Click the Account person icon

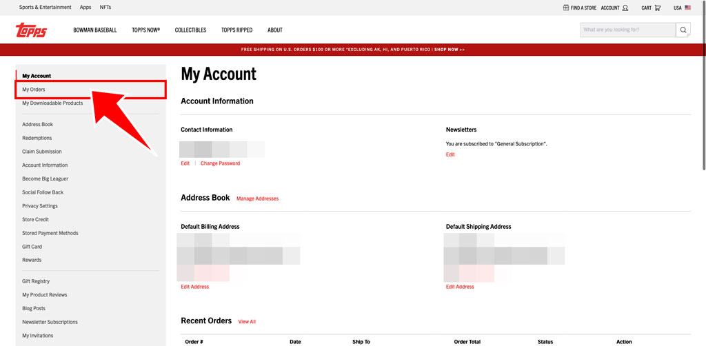pyautogui.click(x=625, y=8)
